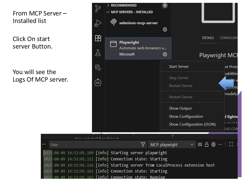Open the panel's left ellipsis overflow menu
This screenshot has width=248, height=186.
[44, 144]
